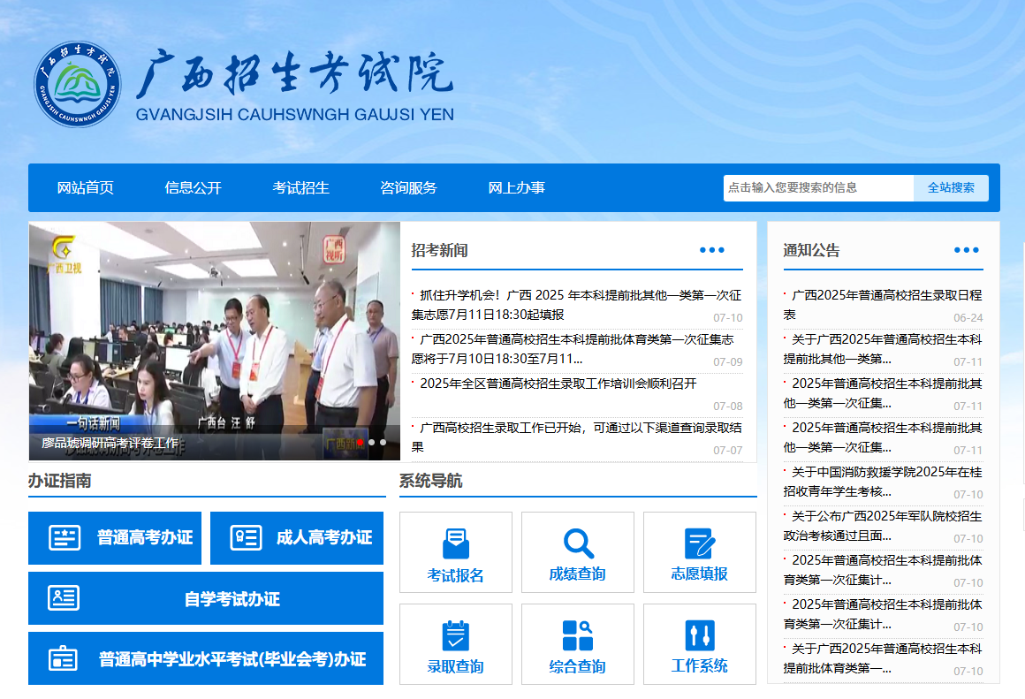Switch to the last carousel slide dot
The height and width of the screenshot is (699, 1025).
click(x=383, y=442)
